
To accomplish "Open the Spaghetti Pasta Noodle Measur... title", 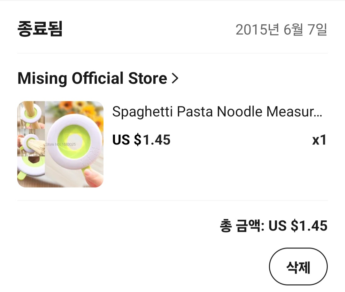I will tap(217, 112).
